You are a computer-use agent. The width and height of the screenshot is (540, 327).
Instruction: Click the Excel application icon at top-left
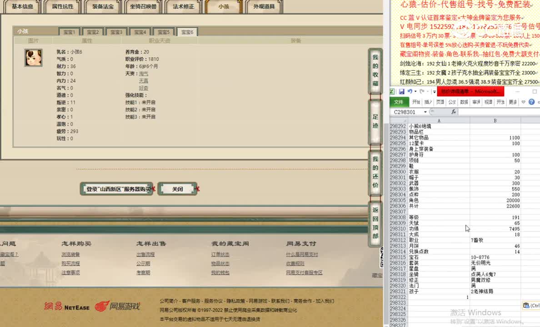coord(392,91)
